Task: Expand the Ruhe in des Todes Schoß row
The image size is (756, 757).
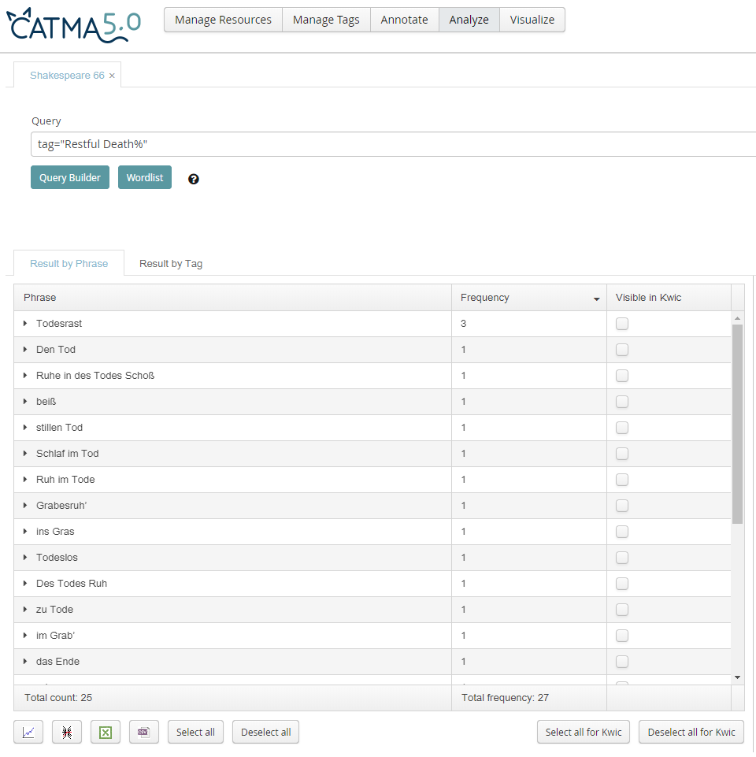Action: click(x=25, y=376)
